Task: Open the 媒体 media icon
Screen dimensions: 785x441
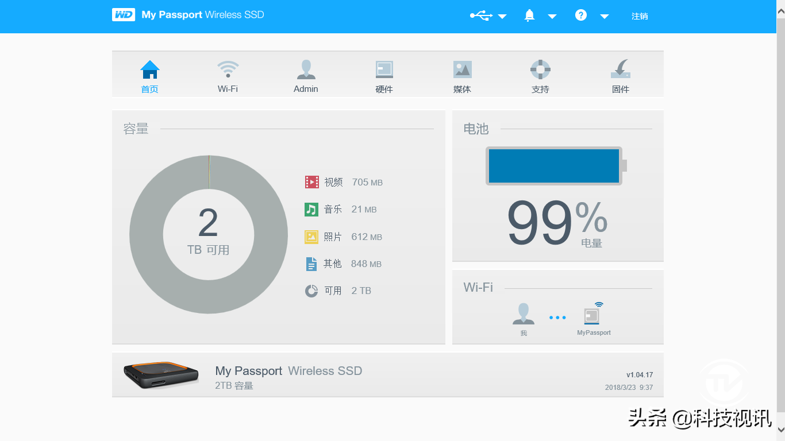Action: coord(463,69)
